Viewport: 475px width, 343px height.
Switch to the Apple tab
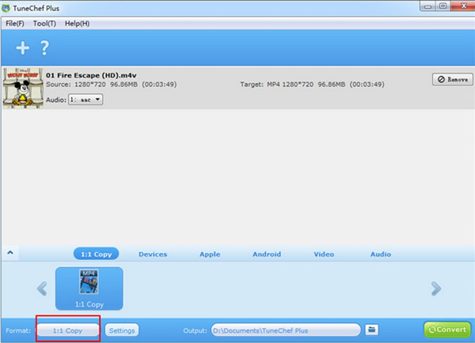click(x=210, y=254)
